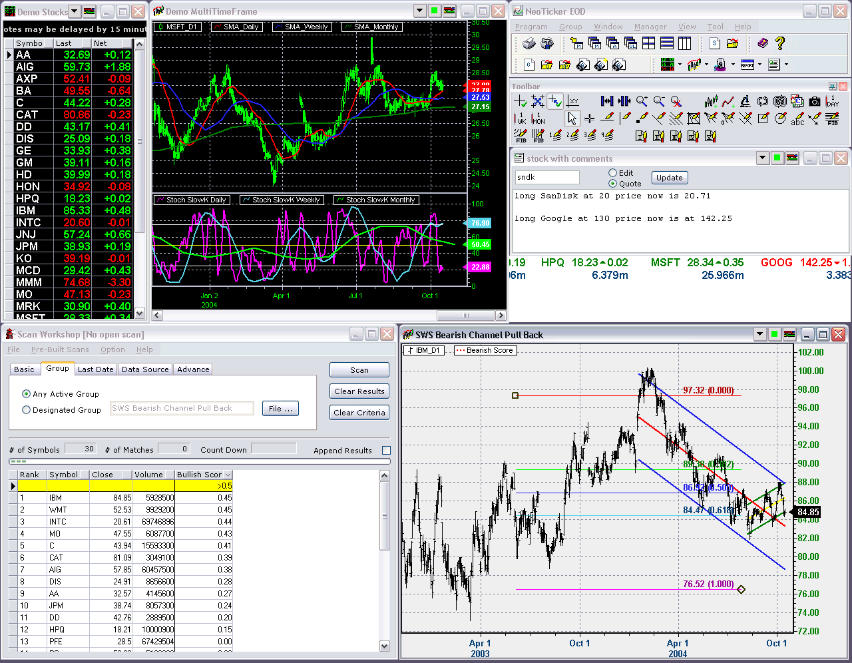Click the add candlestick series icon
Viewport: 852px width, 663px height.
pos(711,101)
